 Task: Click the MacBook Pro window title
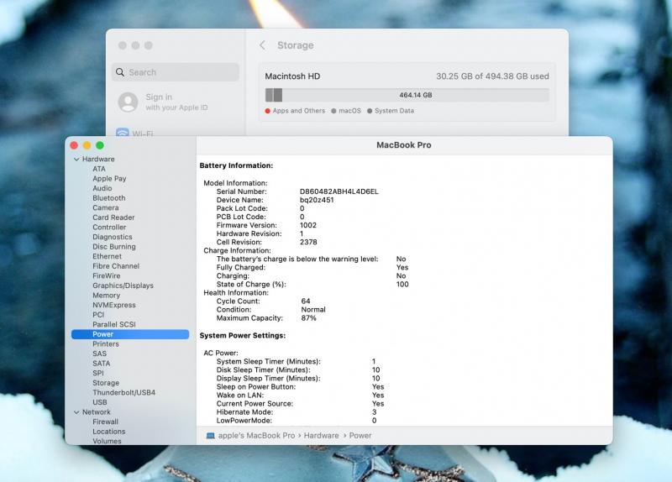[404, 145]
